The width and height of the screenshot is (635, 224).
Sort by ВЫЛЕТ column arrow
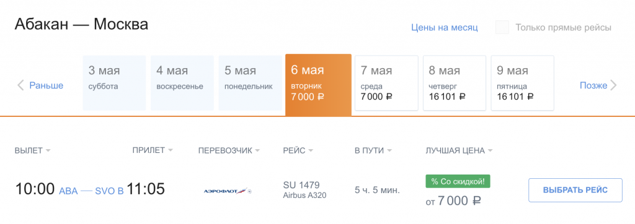(48, 151)
